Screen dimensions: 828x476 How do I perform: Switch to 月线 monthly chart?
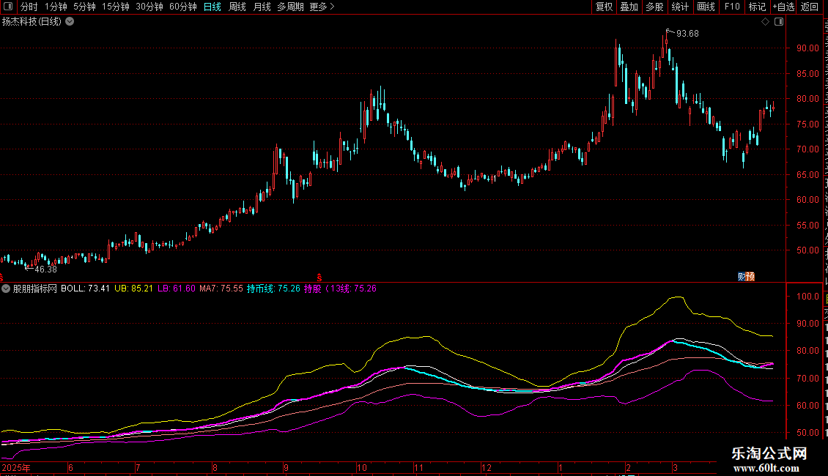click(x=262, y=7)
